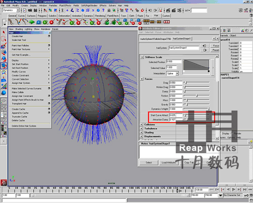
Task: Click the green apple paint shelf icon
Action: coord(107,22)
